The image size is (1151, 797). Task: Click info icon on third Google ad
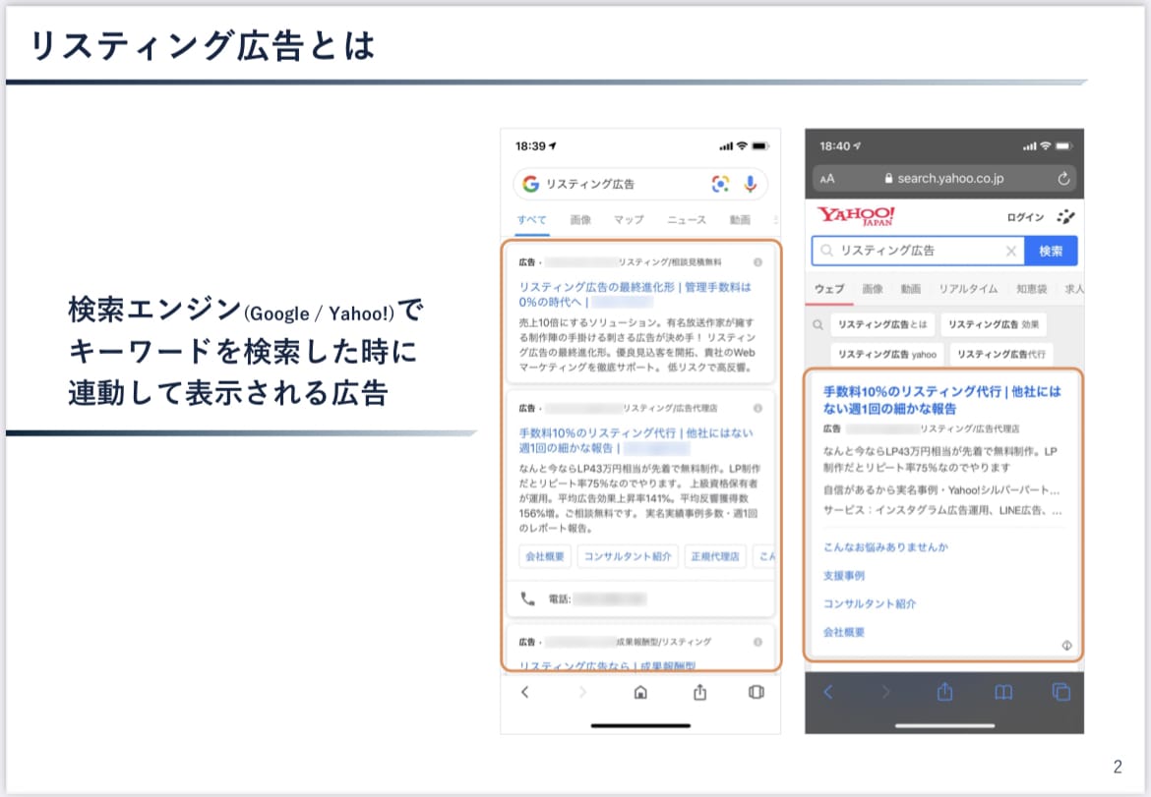click(x=757, y=642)
